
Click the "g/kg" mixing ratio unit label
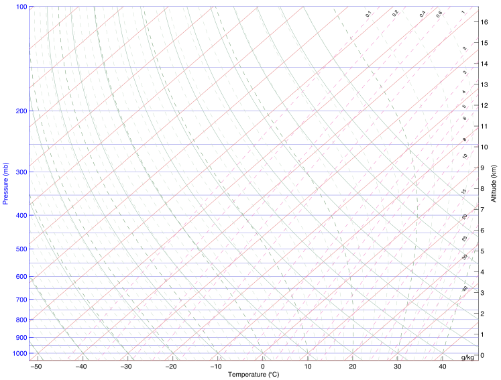tap(467, 357)
